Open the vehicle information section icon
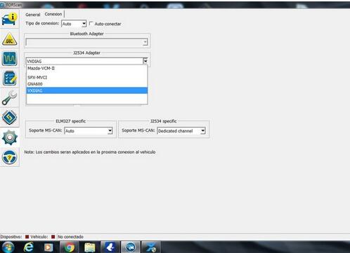350x253 pixels. pyautogui.click(x=9, y=20)
